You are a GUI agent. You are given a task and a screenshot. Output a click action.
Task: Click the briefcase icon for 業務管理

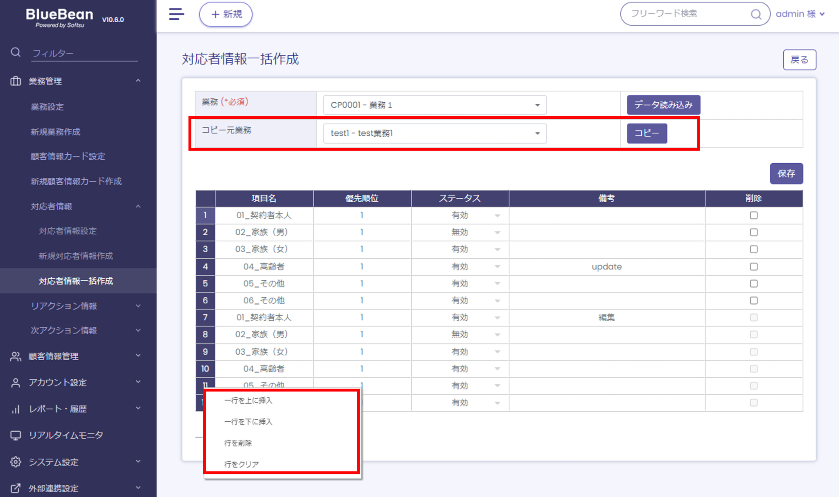15,81
